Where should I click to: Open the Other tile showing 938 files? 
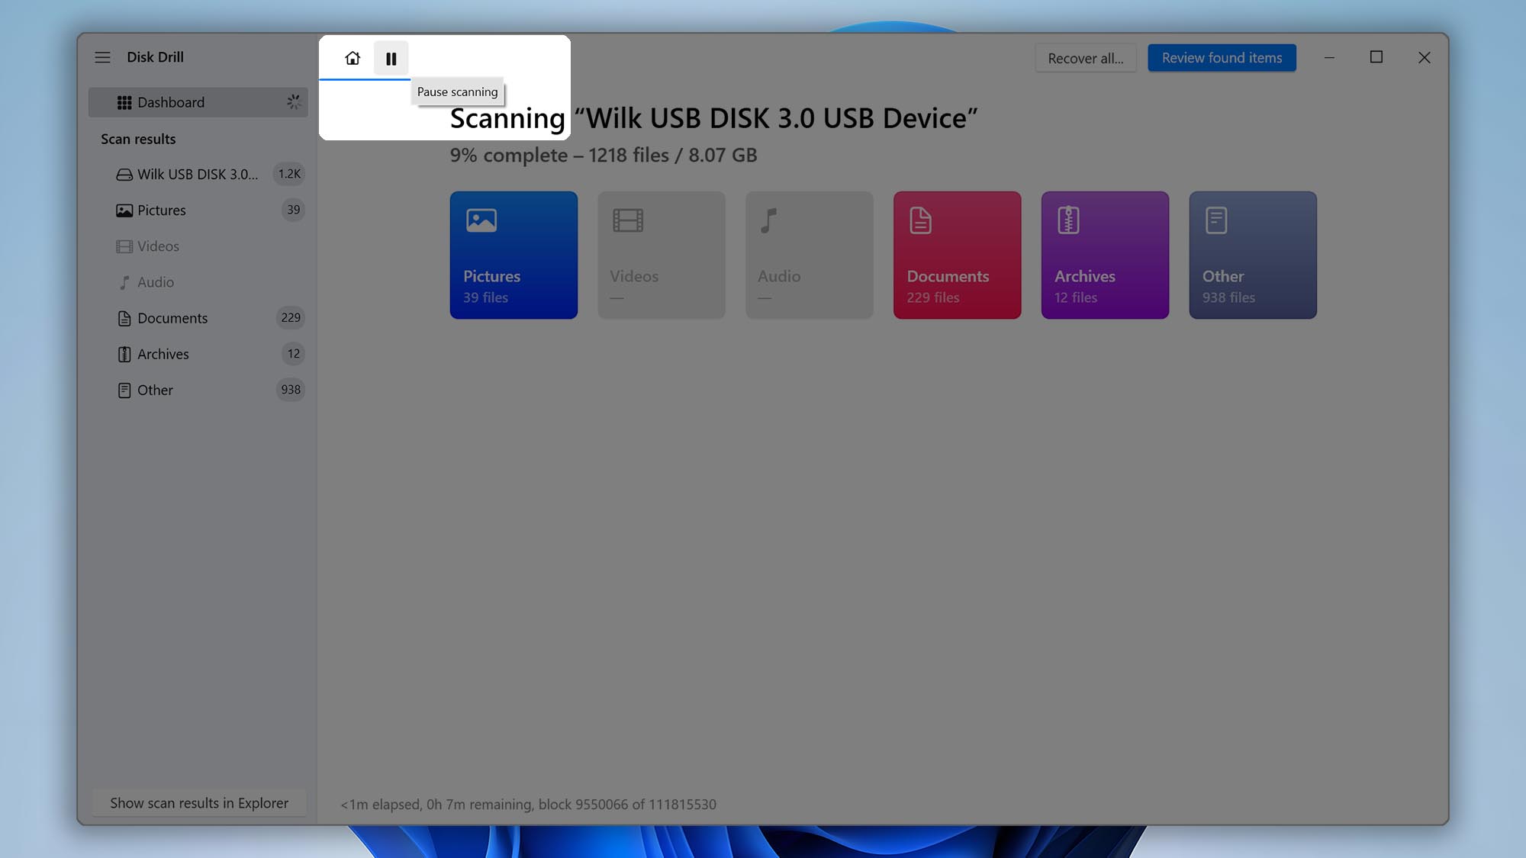(x=1252, y=255)
